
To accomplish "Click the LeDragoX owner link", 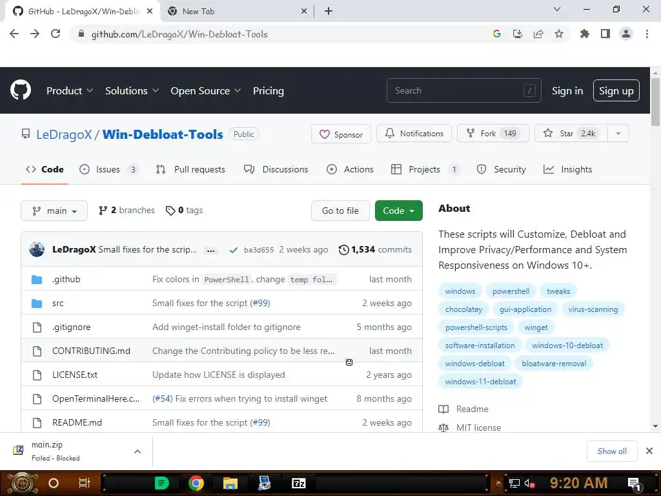I will [64, 134].
